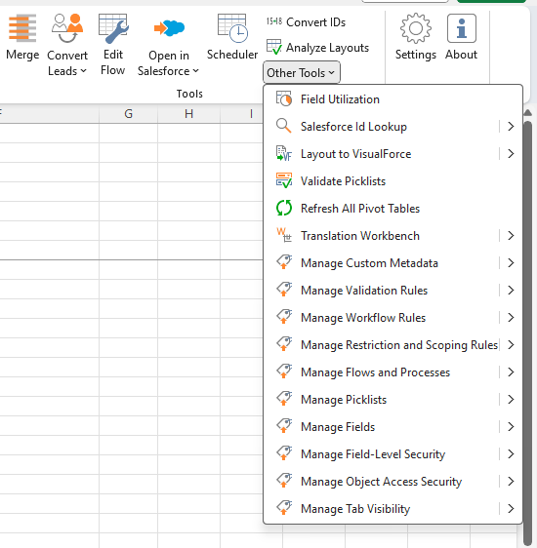The height and width of the screenshot is (548, 537).
Task: Click the Manage Picklists icon
Action: 284,399
